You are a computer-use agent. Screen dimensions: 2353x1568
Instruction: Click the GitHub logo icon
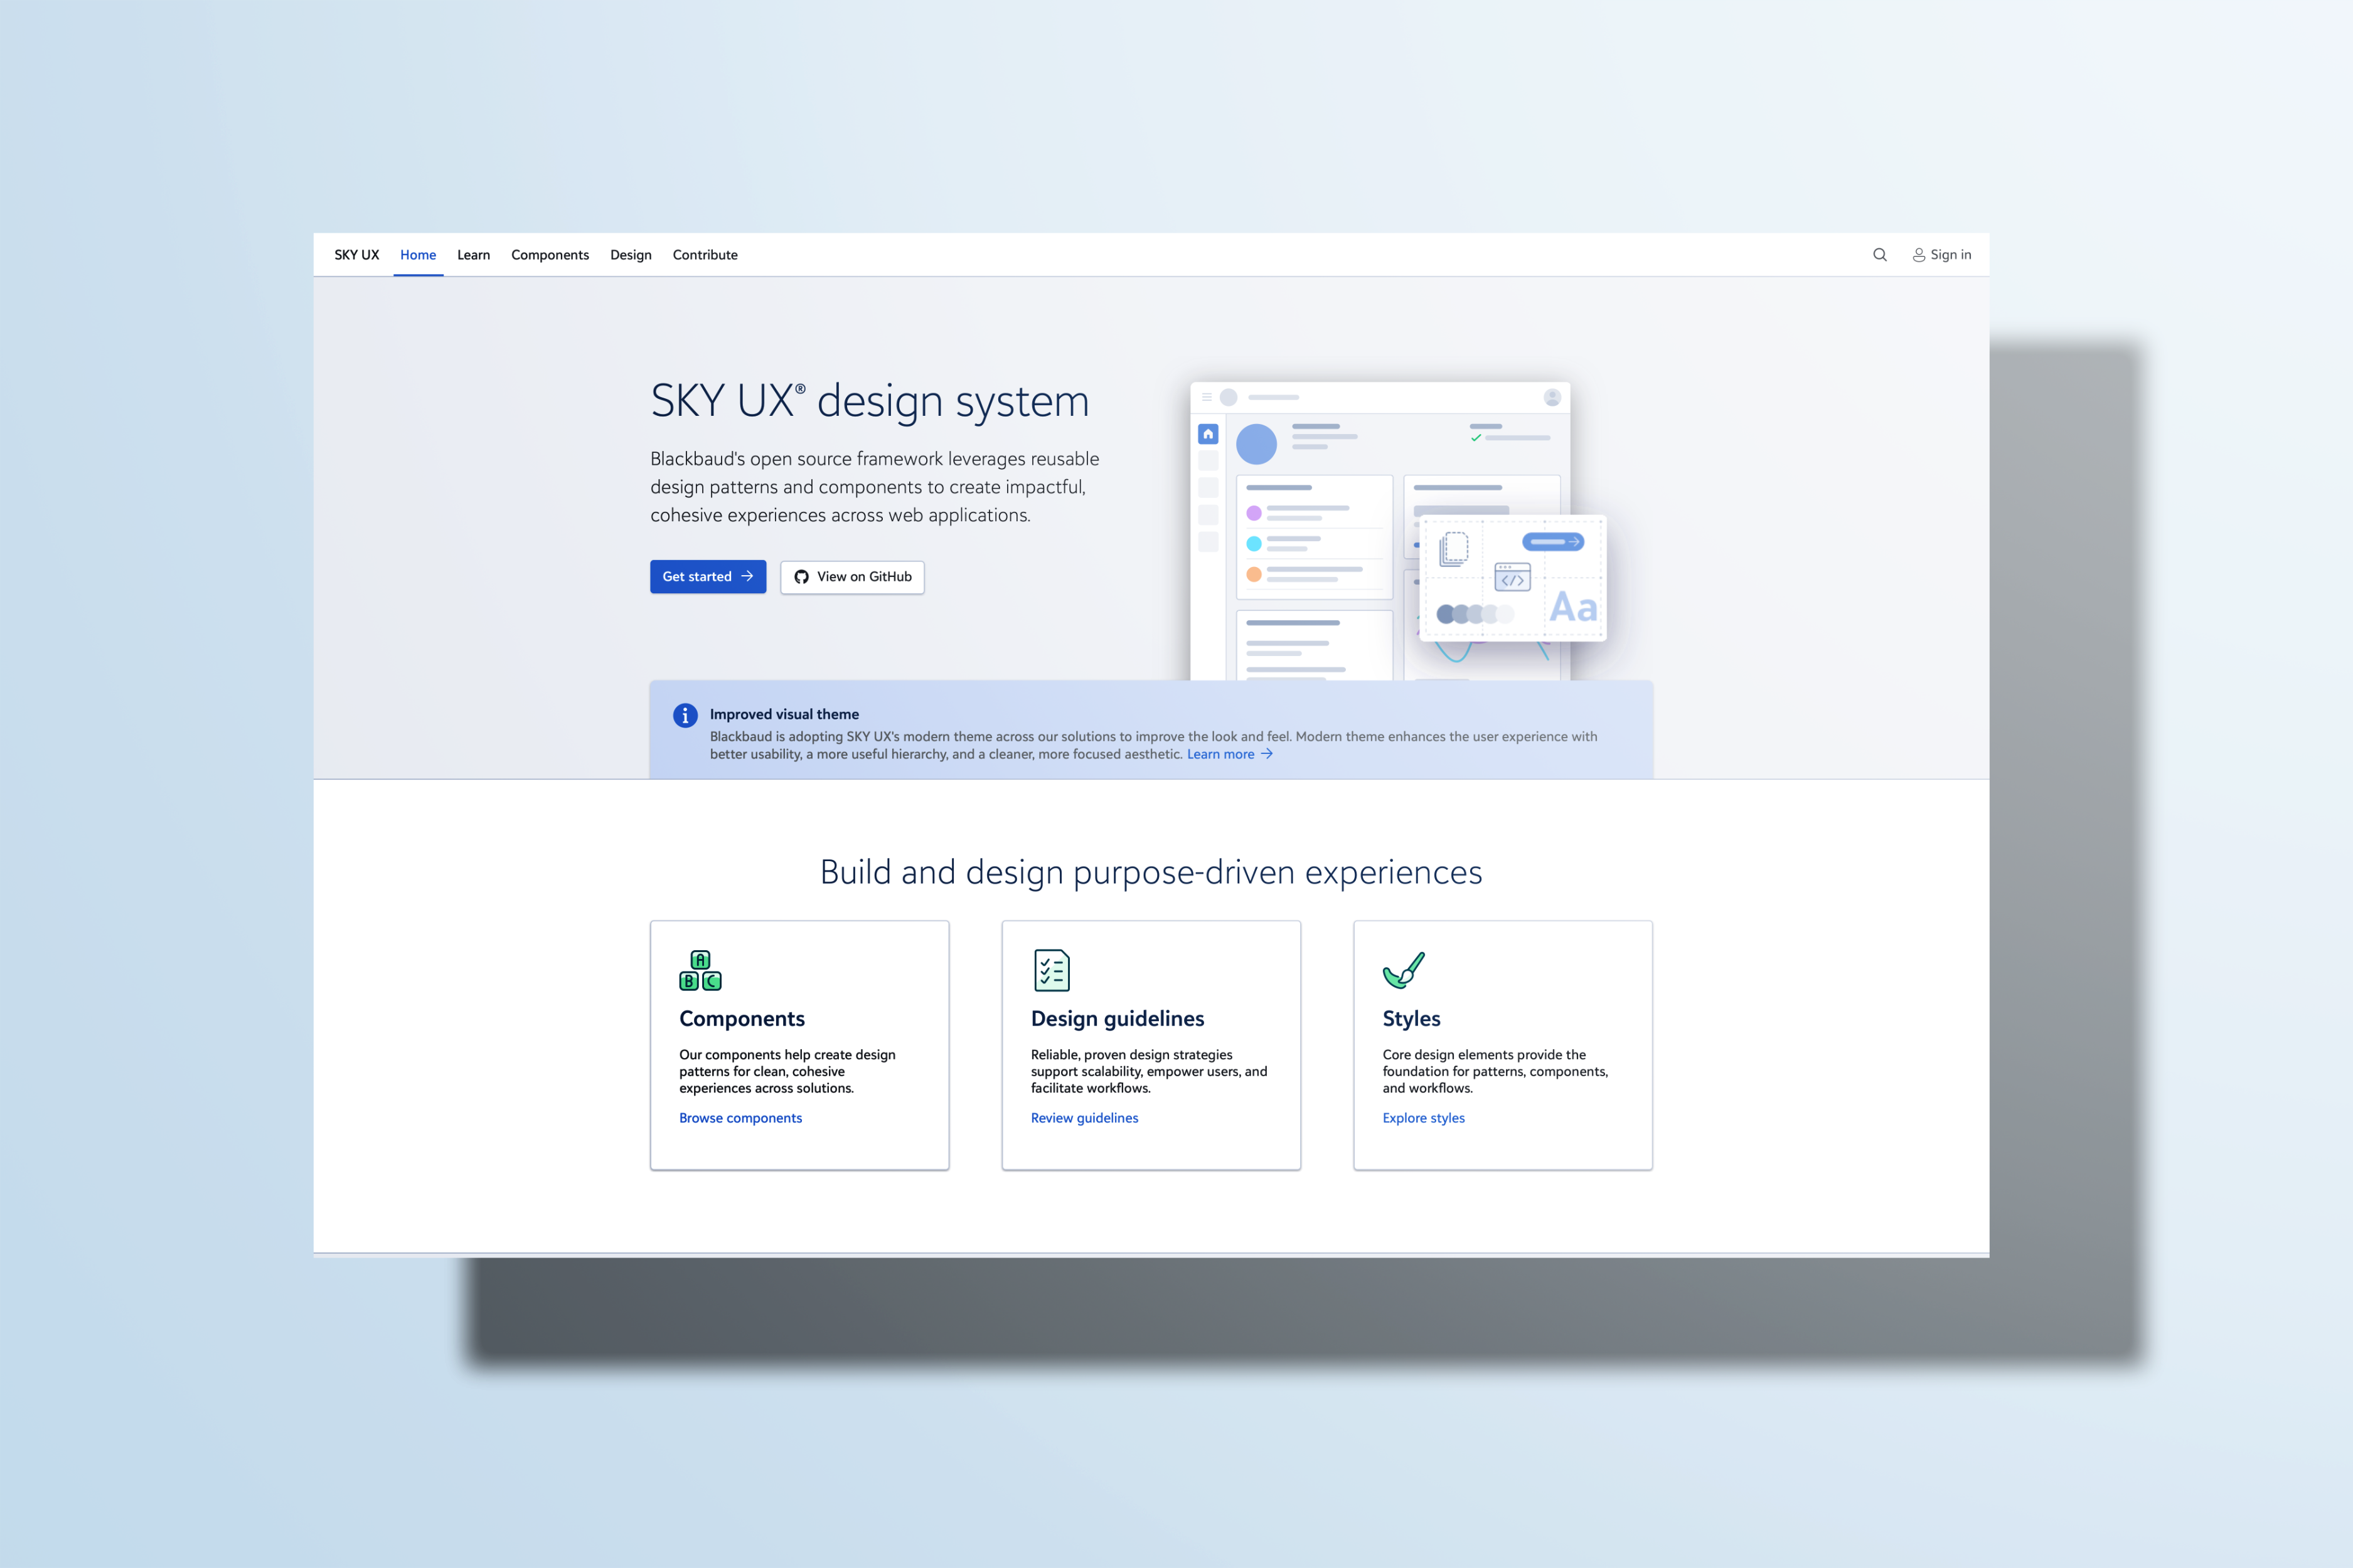point(801,577)
